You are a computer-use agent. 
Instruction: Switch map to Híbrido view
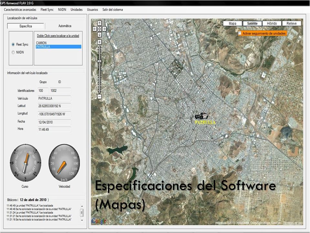pyautogui.click(x=272, y=23)
